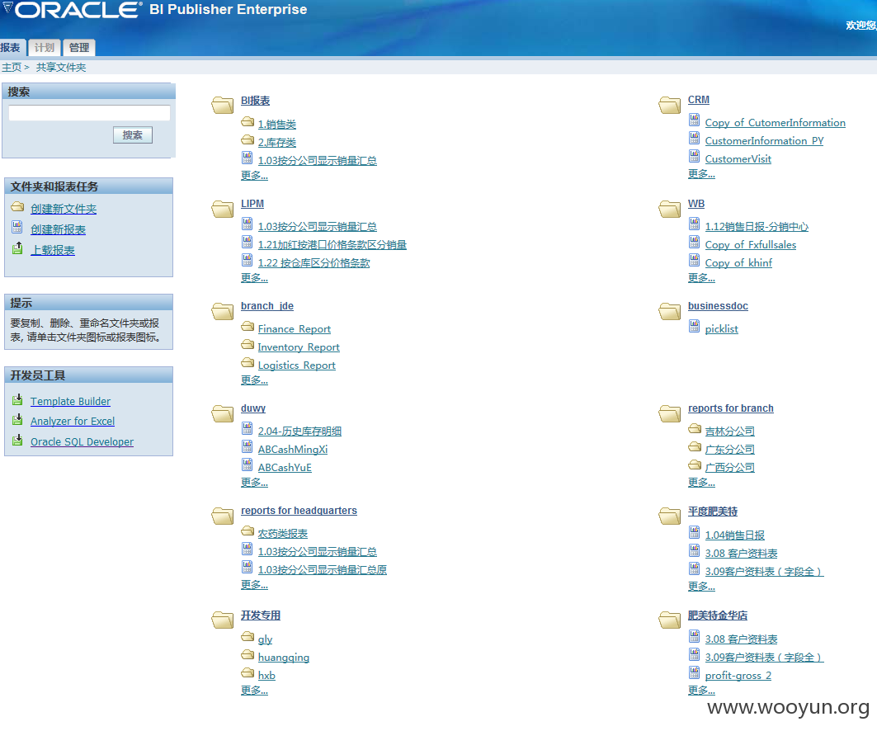Open the CustomerInformation_PY report
The height and width of the screenshot is (731, 877).
coord(764,141)
